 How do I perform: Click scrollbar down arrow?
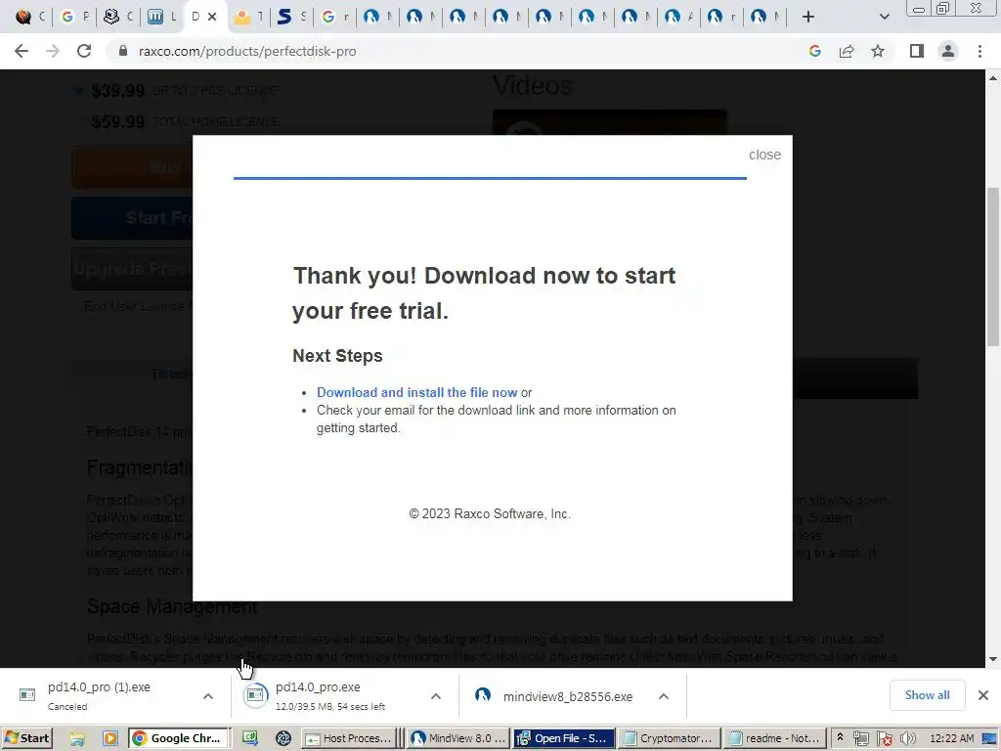coord(993,659)
